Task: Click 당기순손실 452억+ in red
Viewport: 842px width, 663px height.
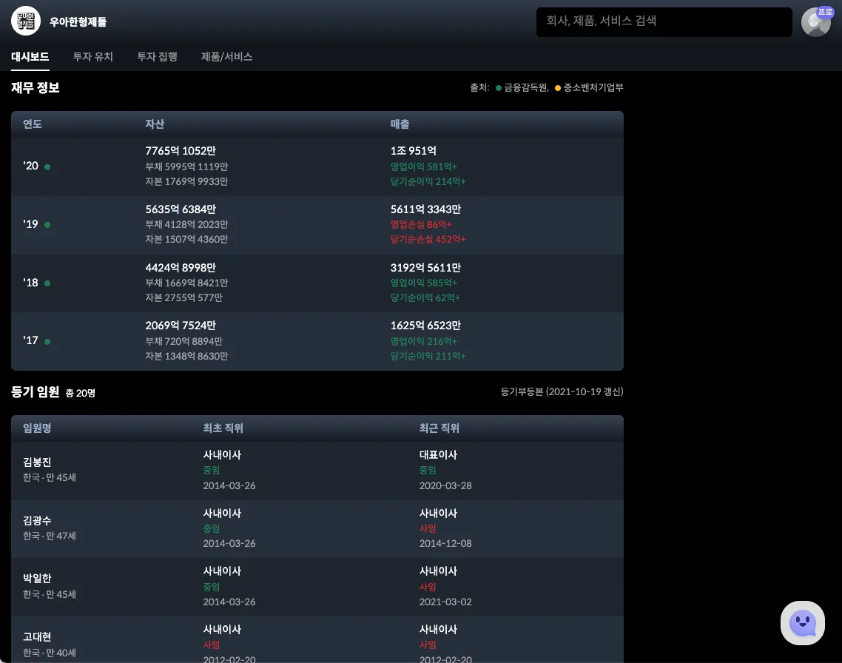Action: pyautogui.click(x=428, y=240)
